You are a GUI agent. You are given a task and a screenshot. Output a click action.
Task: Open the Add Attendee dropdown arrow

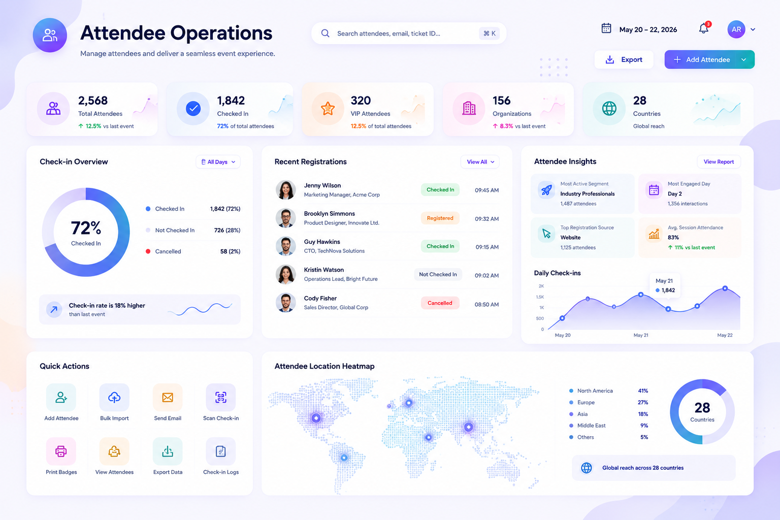(x=744, y=59)
